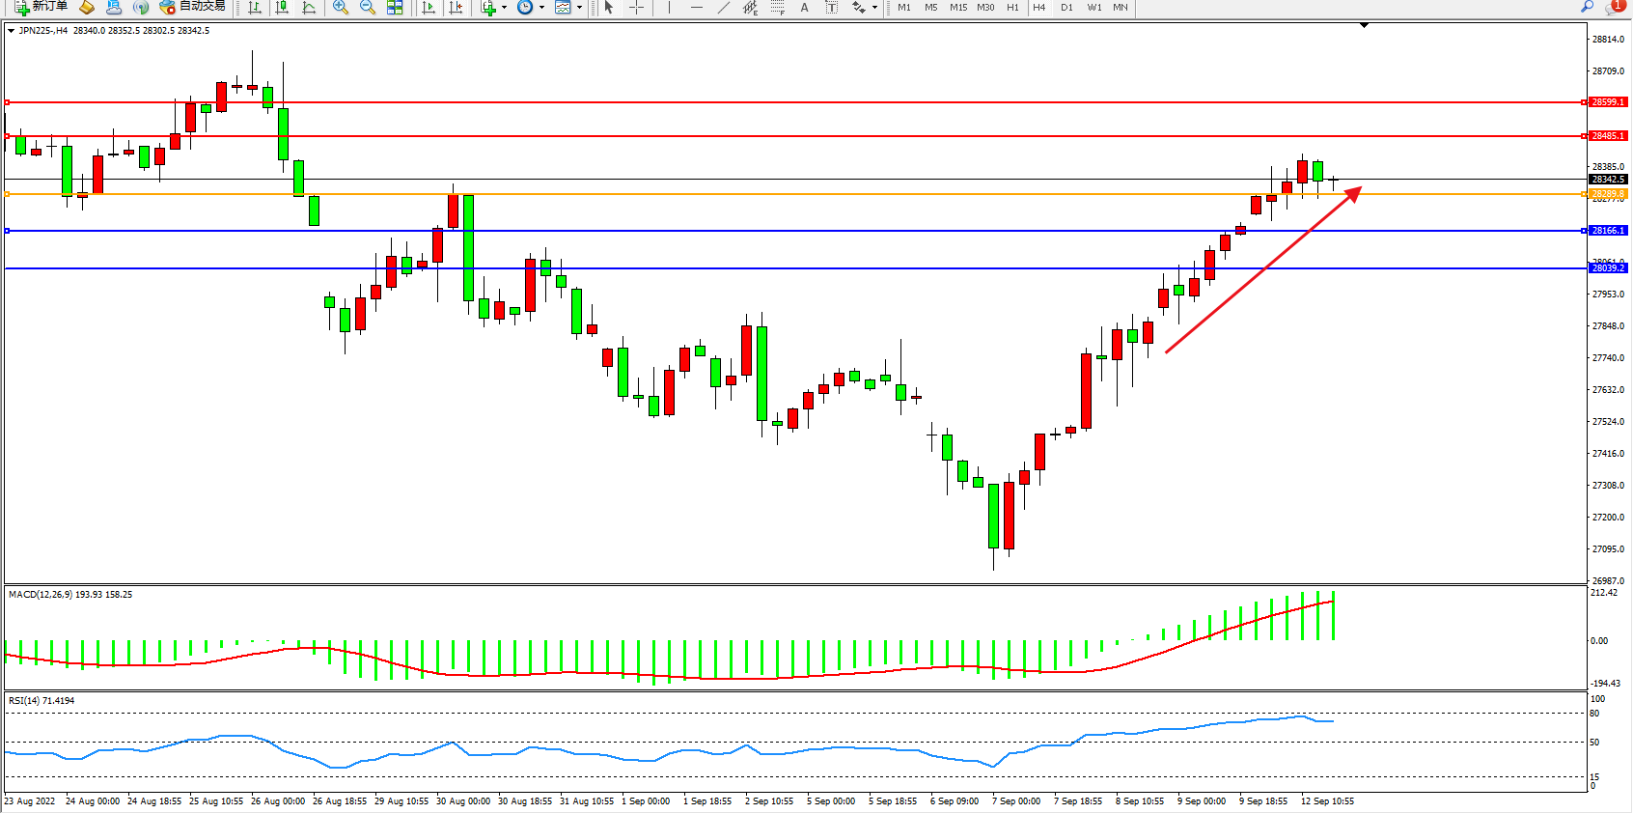Click the New Order button

tap(41, 7)
